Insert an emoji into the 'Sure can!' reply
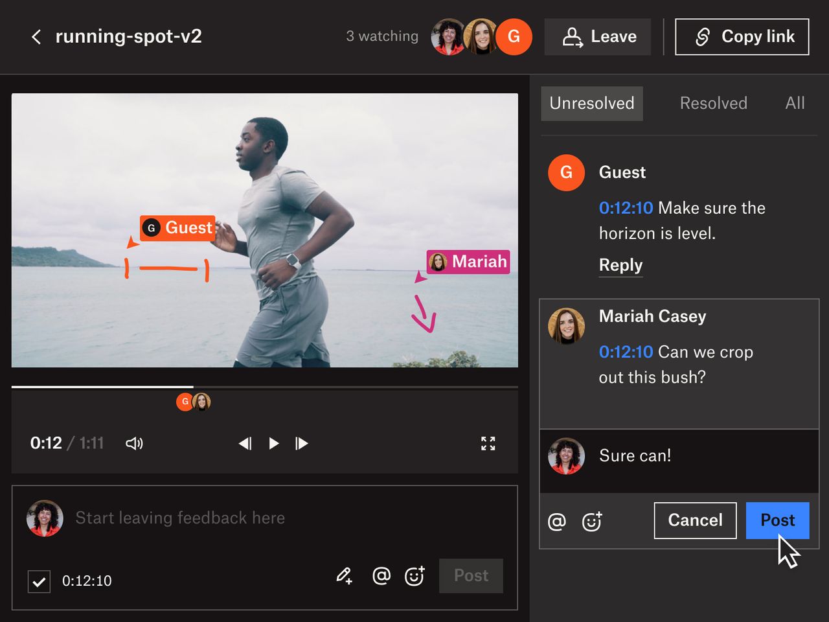This screenshot has height=622, width=829. (x=591, y=521)
